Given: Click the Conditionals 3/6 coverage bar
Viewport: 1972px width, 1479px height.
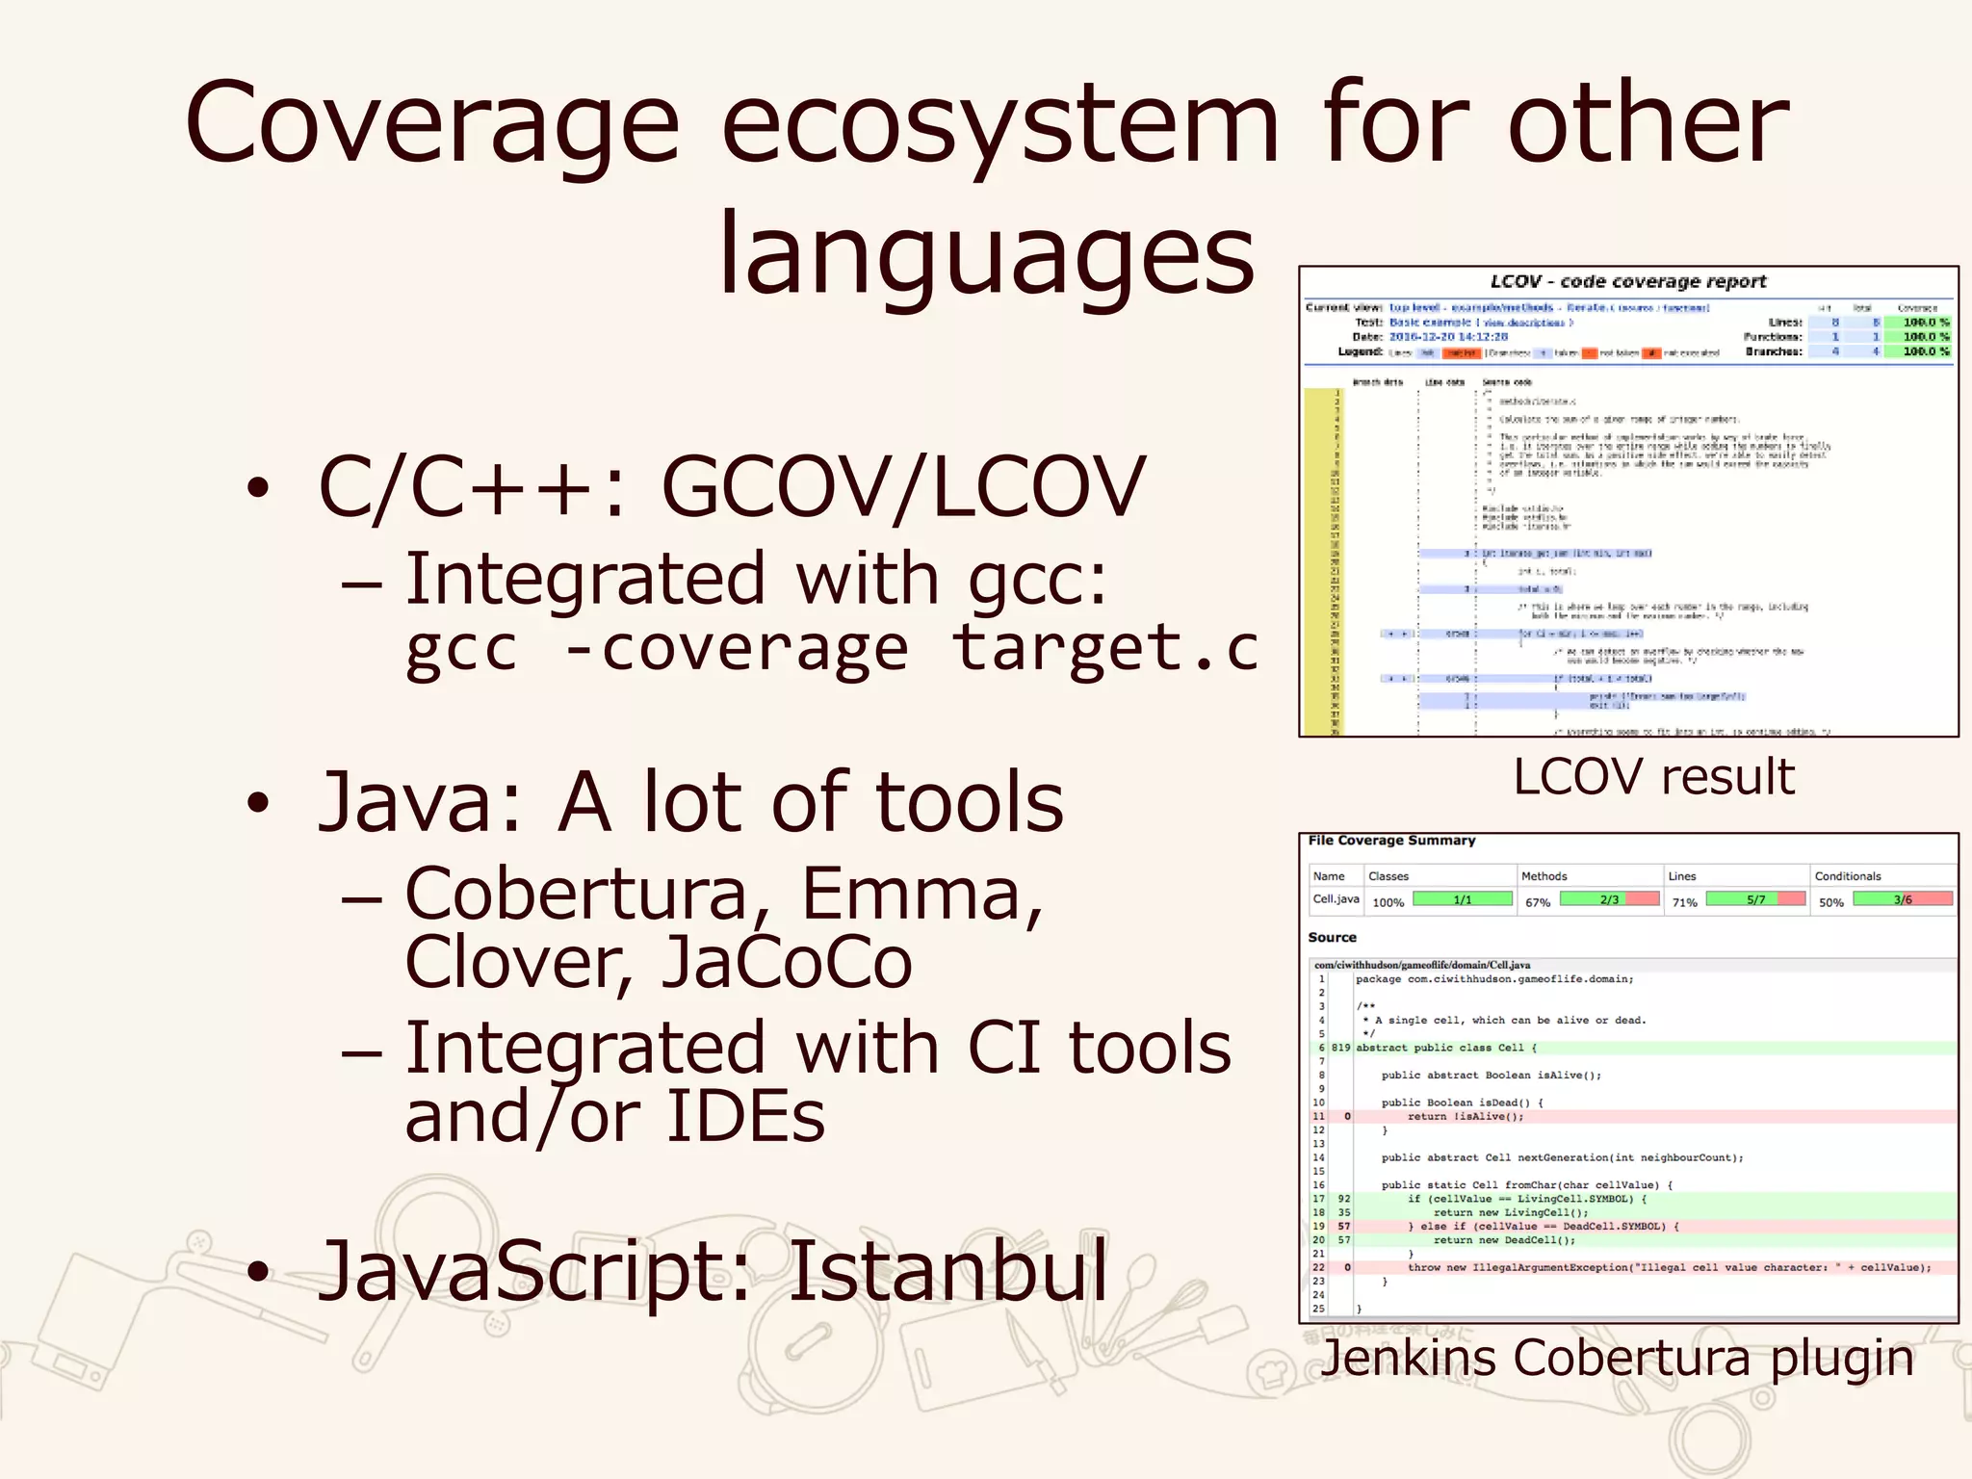Looking at the screenshot, I should 1903,899.
